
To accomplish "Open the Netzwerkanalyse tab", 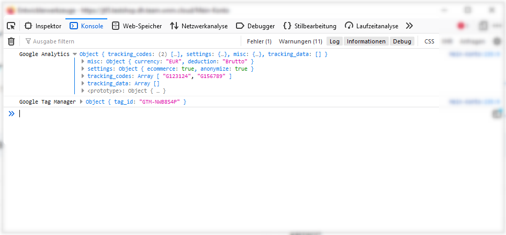I will pyautogui.click(x=199, y=26).
